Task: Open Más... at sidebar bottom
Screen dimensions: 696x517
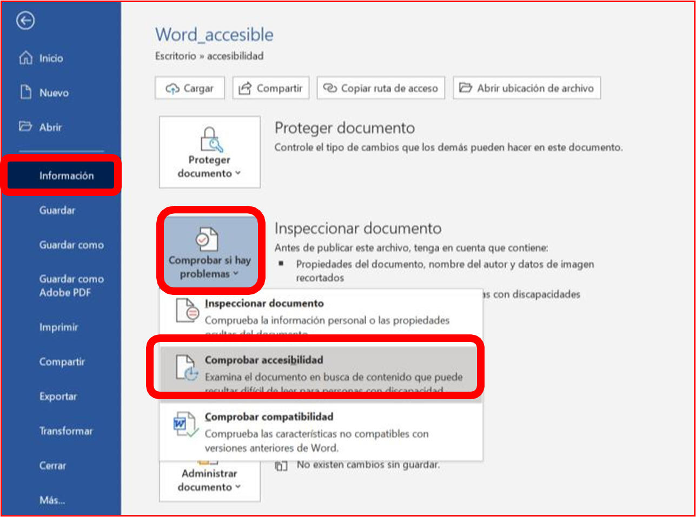Action: point(52,500)
